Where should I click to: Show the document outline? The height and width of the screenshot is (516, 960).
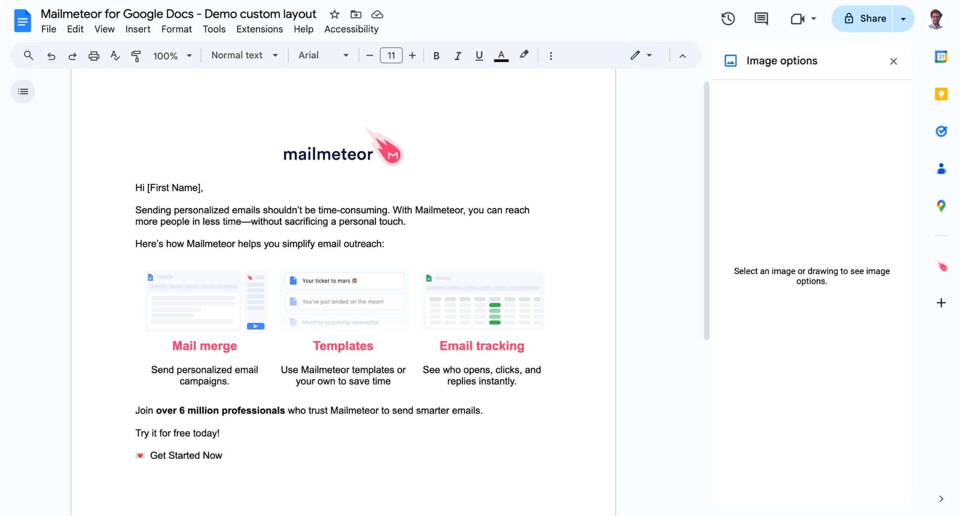pos(23,92)
